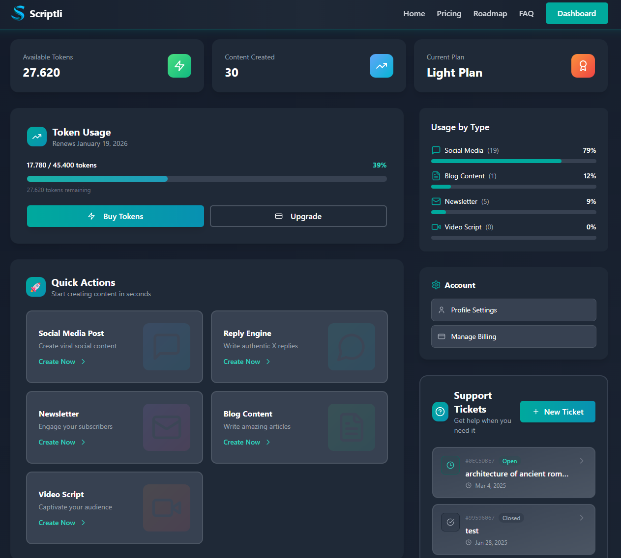
Task: Open the FAQ nav item
Action: tap(526, 13)
